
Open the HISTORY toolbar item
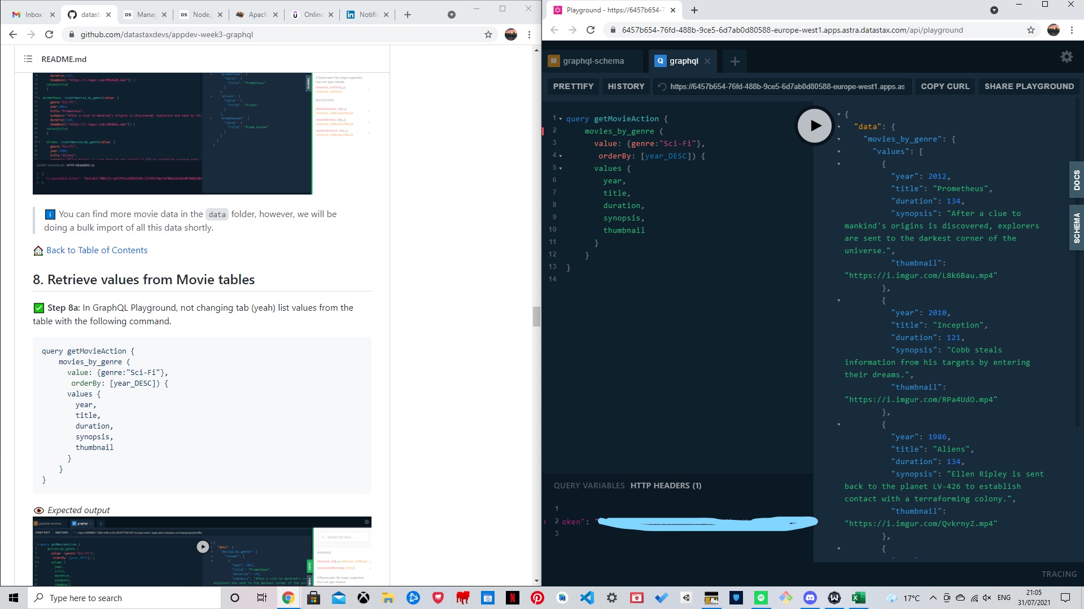tap(626, 86)
